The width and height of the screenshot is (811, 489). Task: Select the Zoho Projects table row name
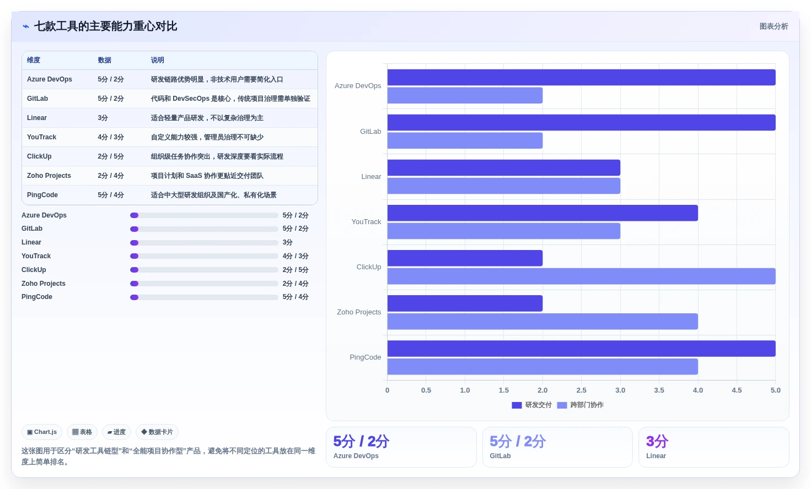pyautogui.click(x=49, y=176)
